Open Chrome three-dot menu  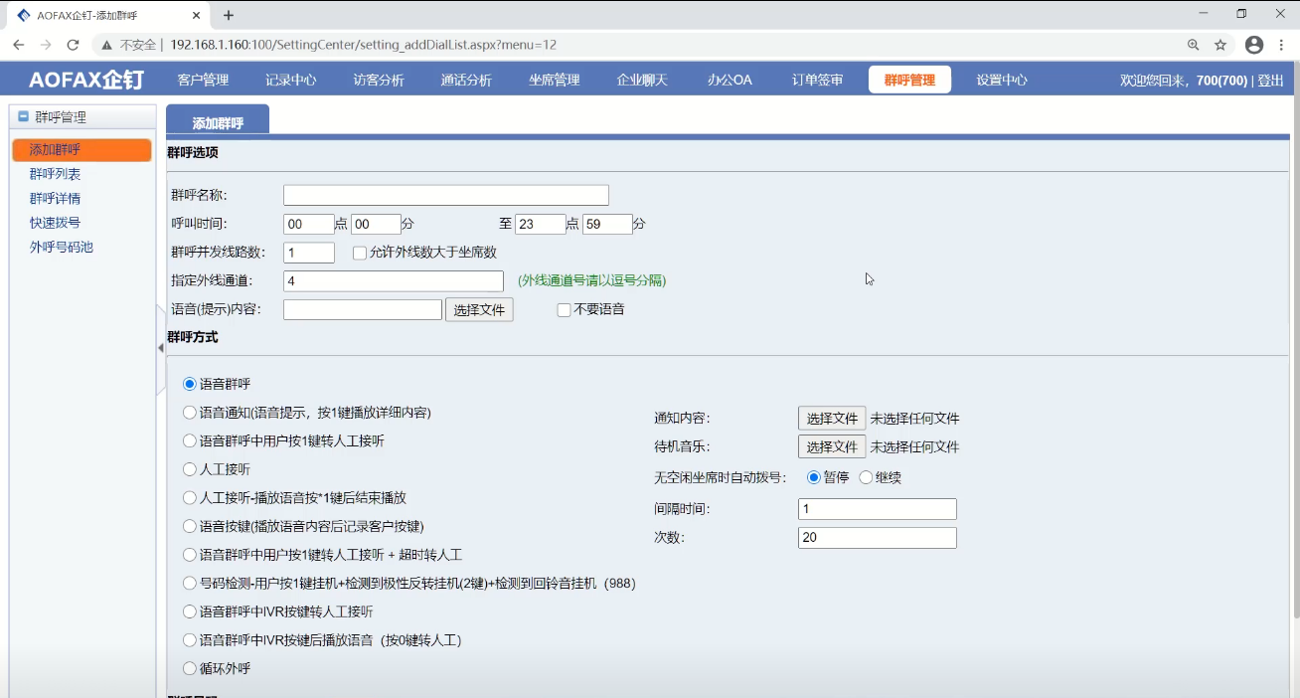click(x=1281, y=45)
